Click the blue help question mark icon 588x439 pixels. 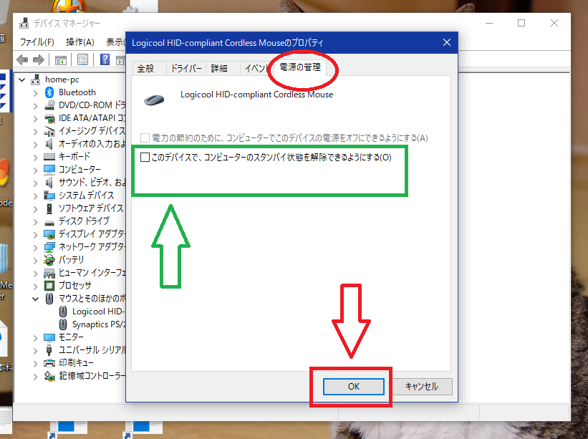point(105,59)
